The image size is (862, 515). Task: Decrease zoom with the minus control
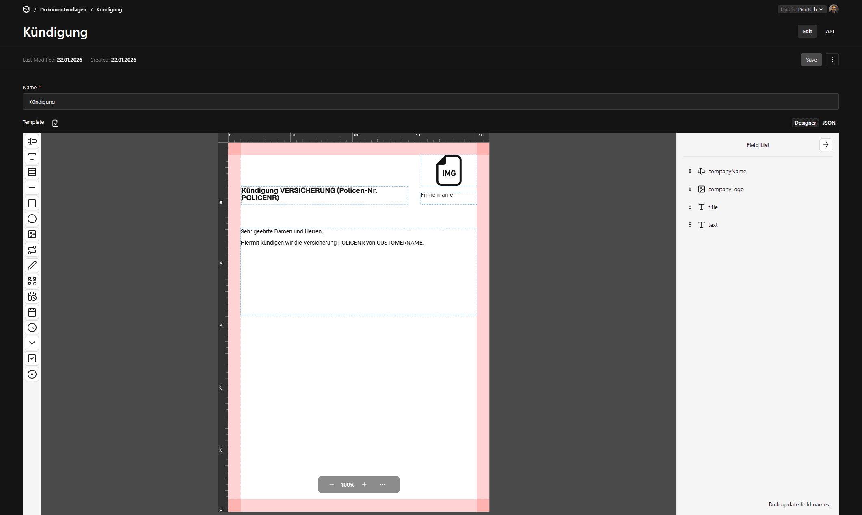tap(331, 484)
